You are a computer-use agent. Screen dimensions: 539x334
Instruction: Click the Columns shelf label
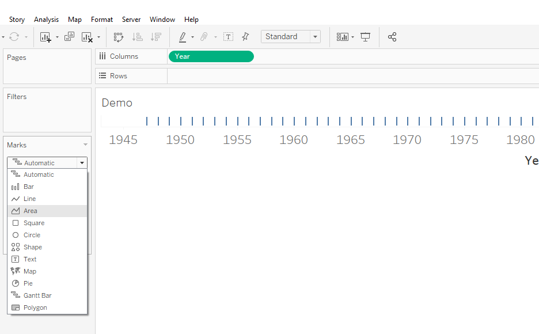(124, 56)
